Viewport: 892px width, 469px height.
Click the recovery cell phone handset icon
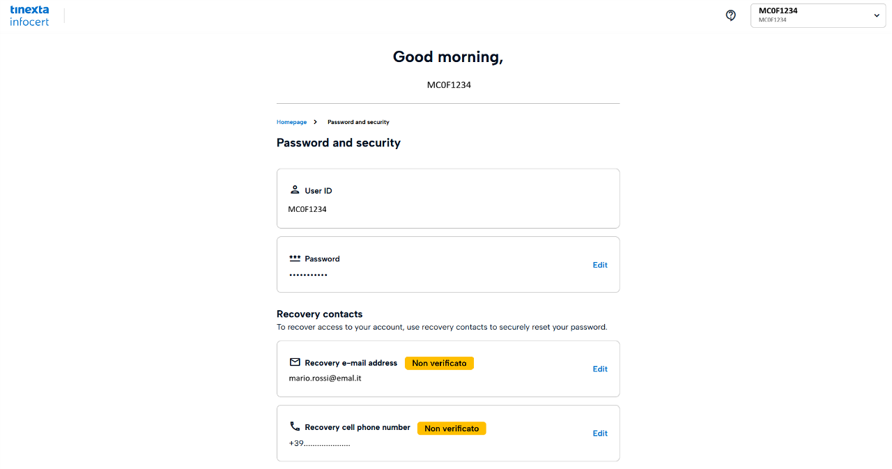click(295, 426)
